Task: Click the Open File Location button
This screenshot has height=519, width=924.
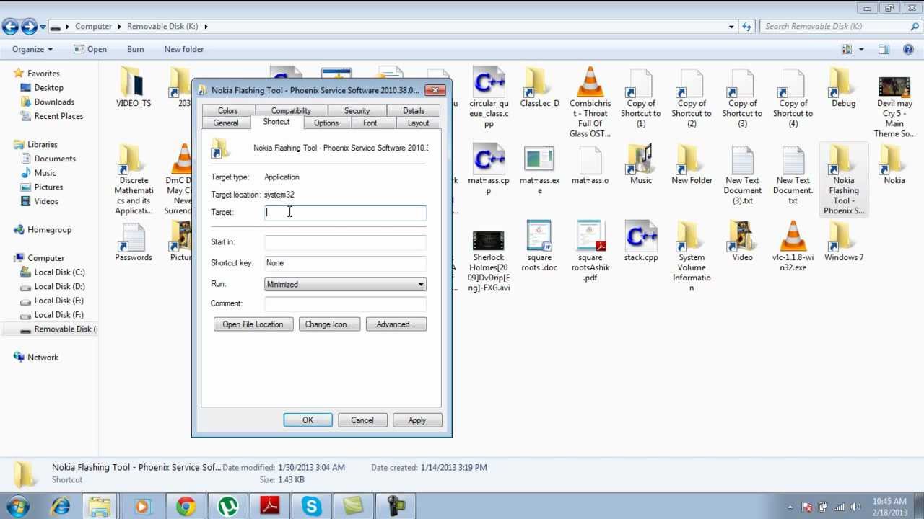Action: pos(253,324)
